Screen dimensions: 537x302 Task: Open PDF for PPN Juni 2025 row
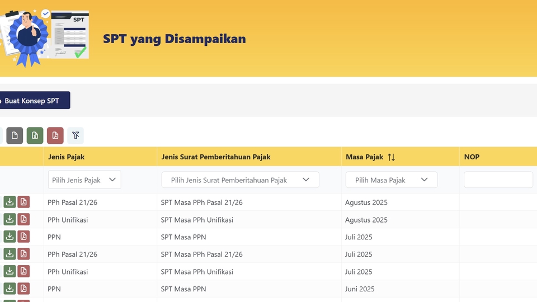(23, 289)
